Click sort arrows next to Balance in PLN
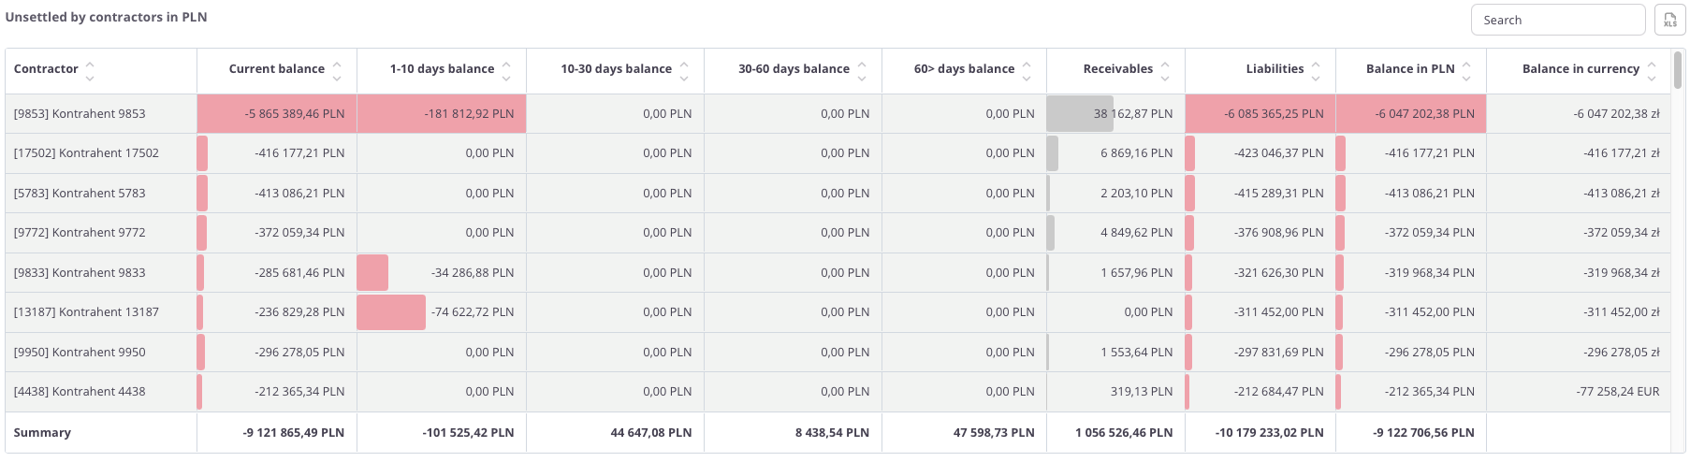 tap(1466, 70)
